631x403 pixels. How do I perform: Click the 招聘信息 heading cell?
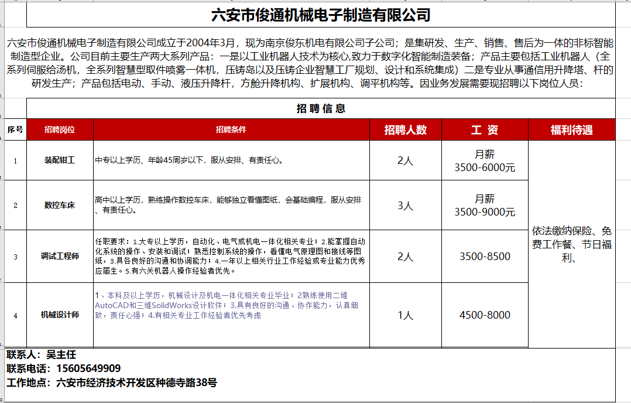coord(321,108)
